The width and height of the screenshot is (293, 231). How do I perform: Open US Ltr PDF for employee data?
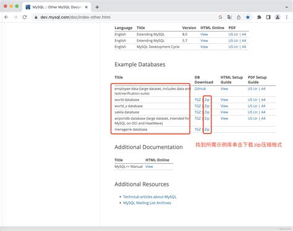coord(253,89)
